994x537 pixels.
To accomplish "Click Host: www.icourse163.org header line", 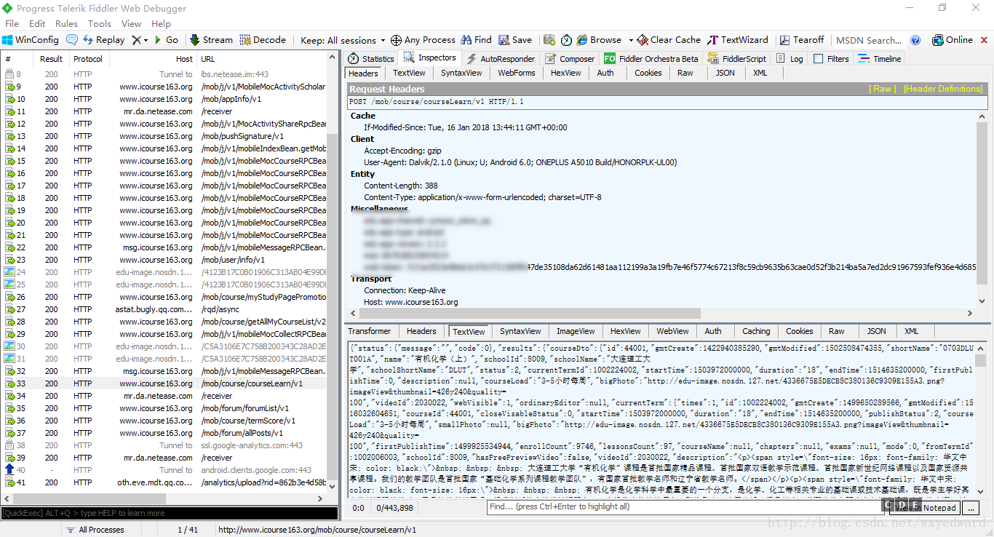I will 411,302.
